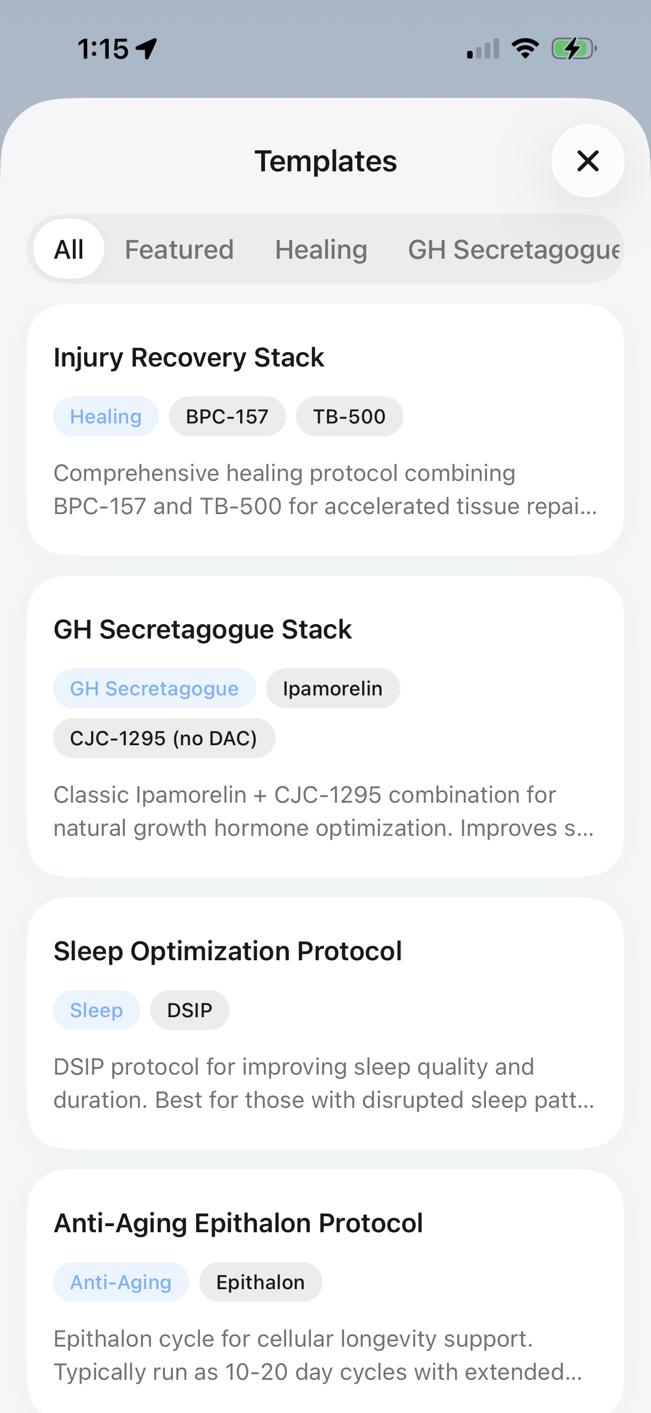The image size is (651, 1413).
Task: Select the Epithalon peptide chip
Action: click(x=260, y=1281)
